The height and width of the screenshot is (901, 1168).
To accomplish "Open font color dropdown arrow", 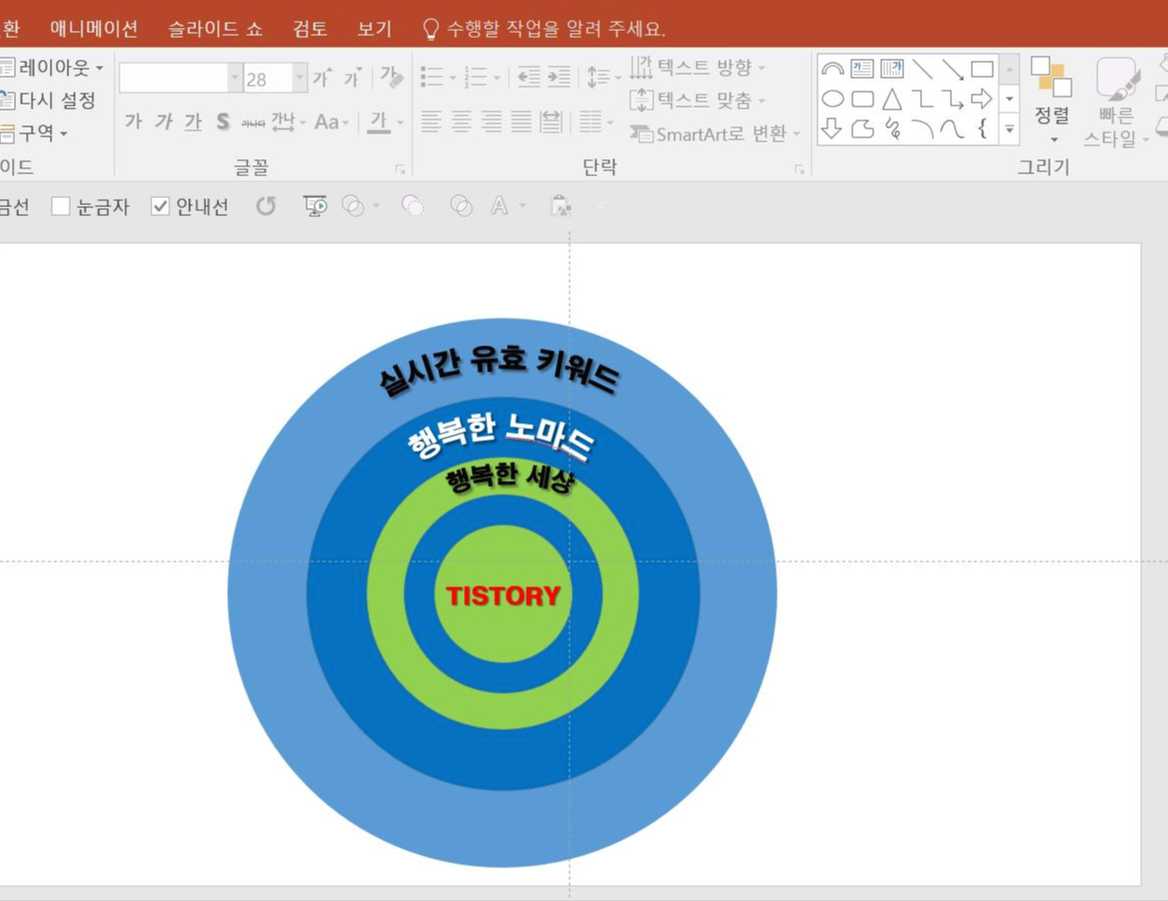I will [x=400, y=122].
